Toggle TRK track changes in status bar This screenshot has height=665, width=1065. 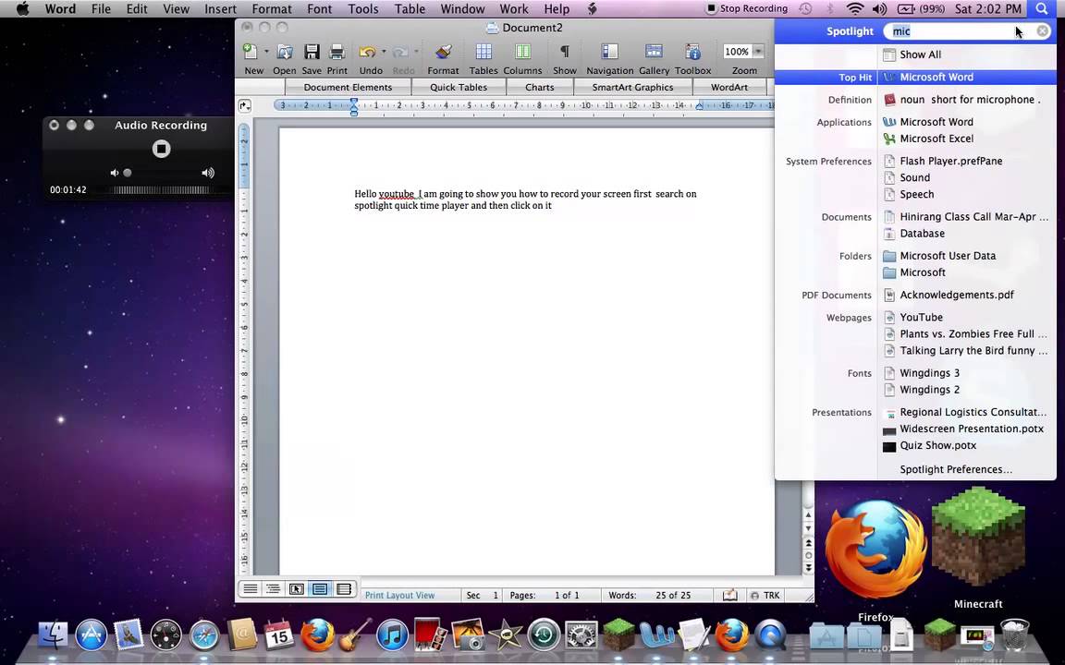coord(765,595)
